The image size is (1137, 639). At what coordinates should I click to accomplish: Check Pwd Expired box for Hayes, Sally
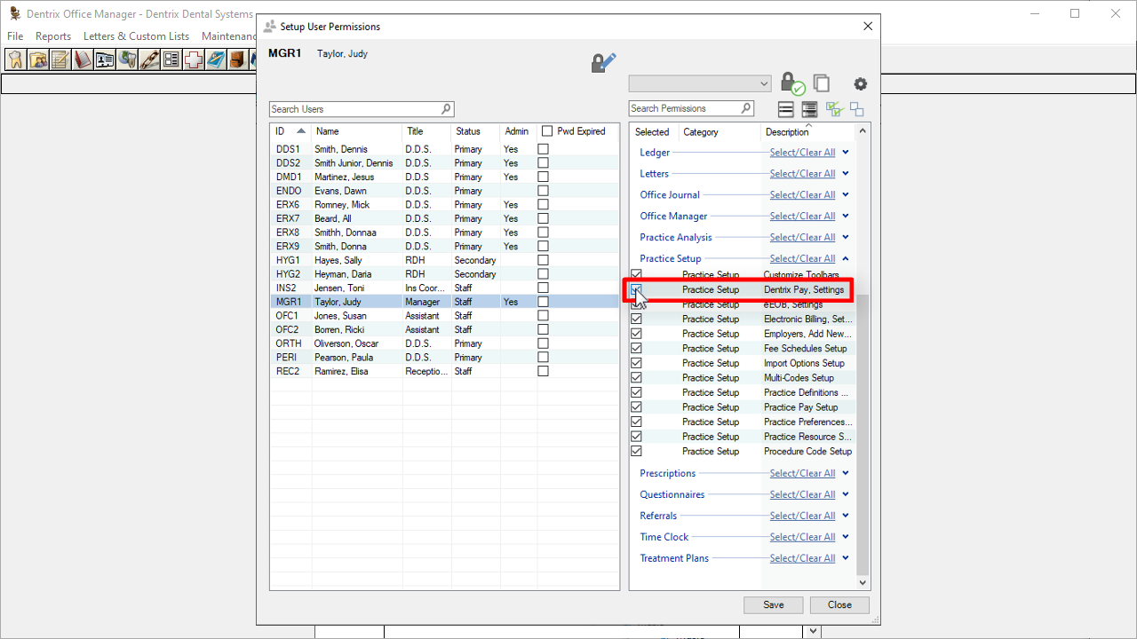pyautogui.click(x=544, y=260)
